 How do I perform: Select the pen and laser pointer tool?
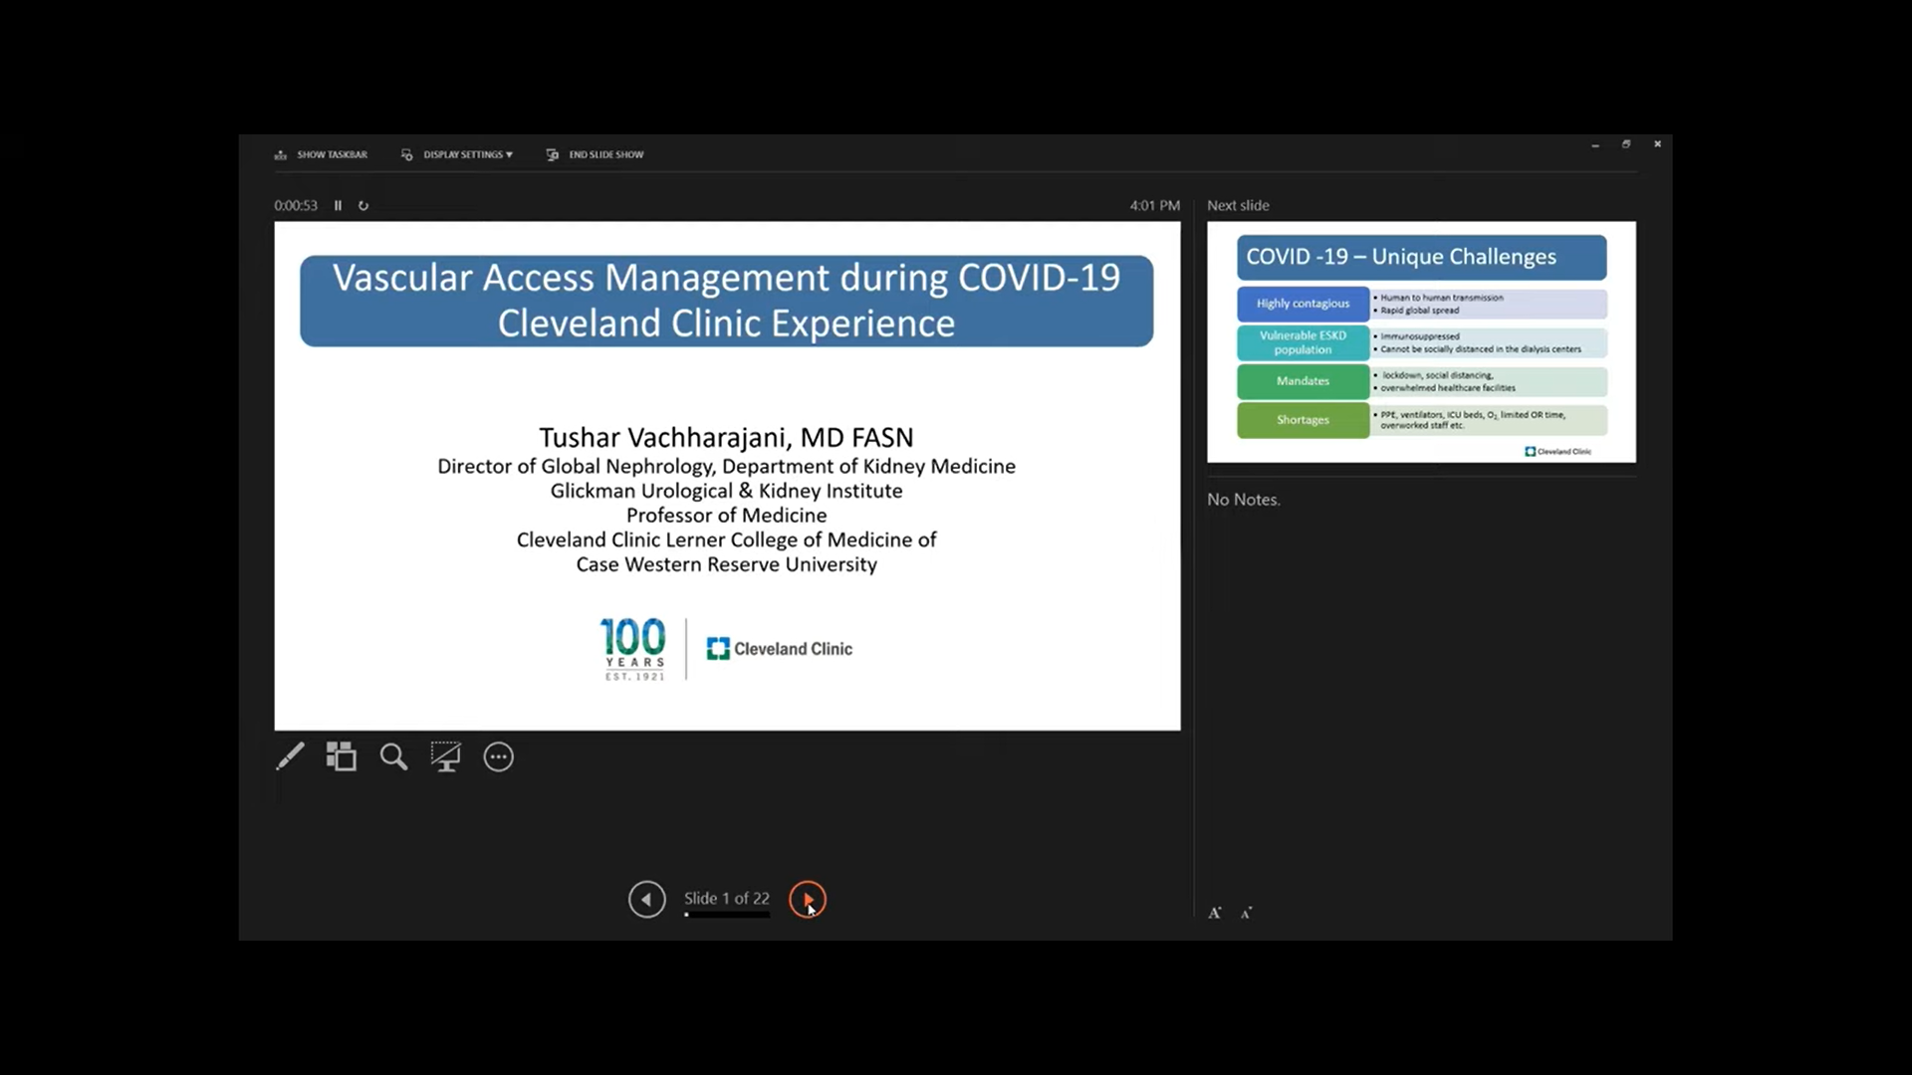tap(290, 756)
